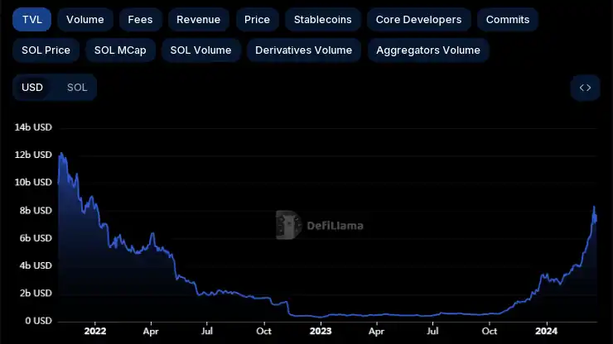Click the 12b USD axis label
The image size is (613, 344).
click(x=33, y=155)
